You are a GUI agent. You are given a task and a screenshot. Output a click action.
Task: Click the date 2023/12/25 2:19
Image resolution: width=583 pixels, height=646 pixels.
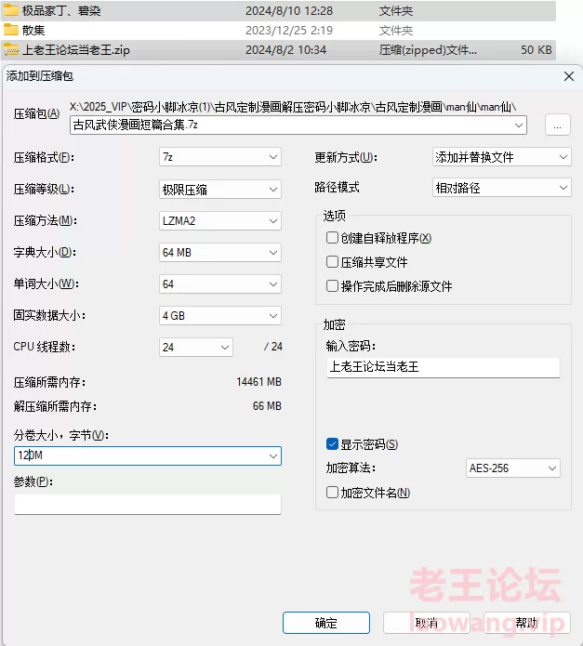pos(289,30)
